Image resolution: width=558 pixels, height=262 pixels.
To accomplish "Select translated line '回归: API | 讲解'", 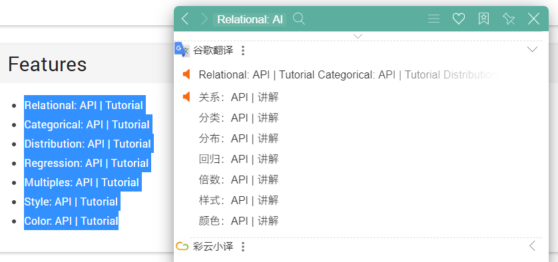I will (x=238, y=159).
